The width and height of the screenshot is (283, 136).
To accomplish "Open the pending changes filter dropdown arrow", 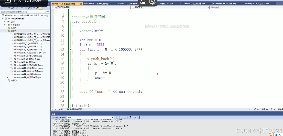I will 20,8.
